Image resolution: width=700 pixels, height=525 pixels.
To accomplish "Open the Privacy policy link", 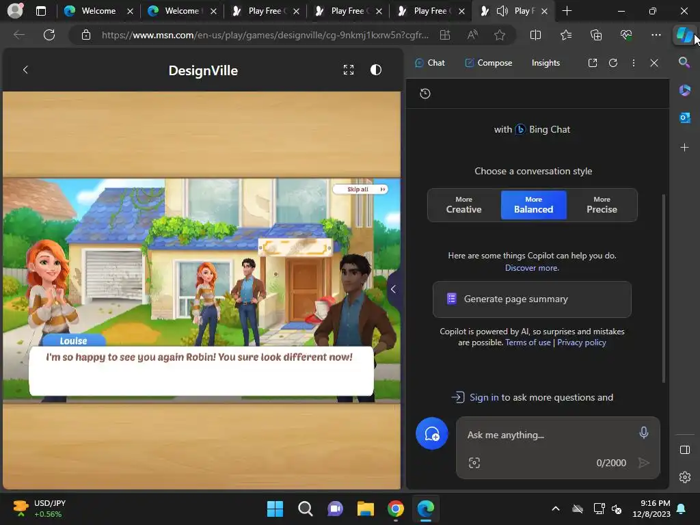I will point(581,342).
